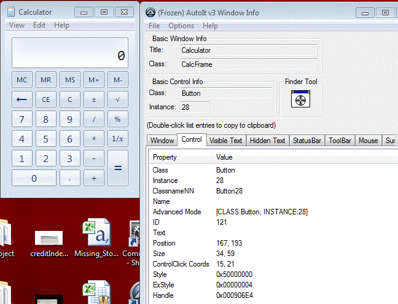Click the decimal point button in Calculator

coord(70,178)
